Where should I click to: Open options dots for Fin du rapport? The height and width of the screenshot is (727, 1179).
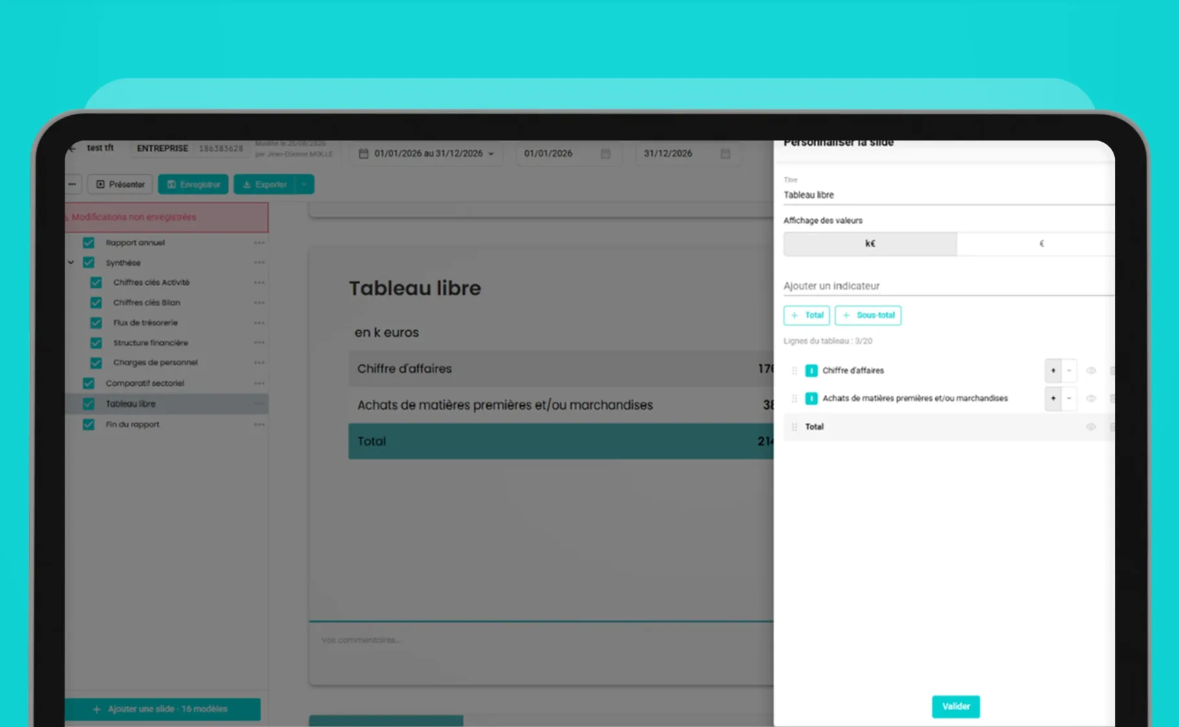(259, 425)
